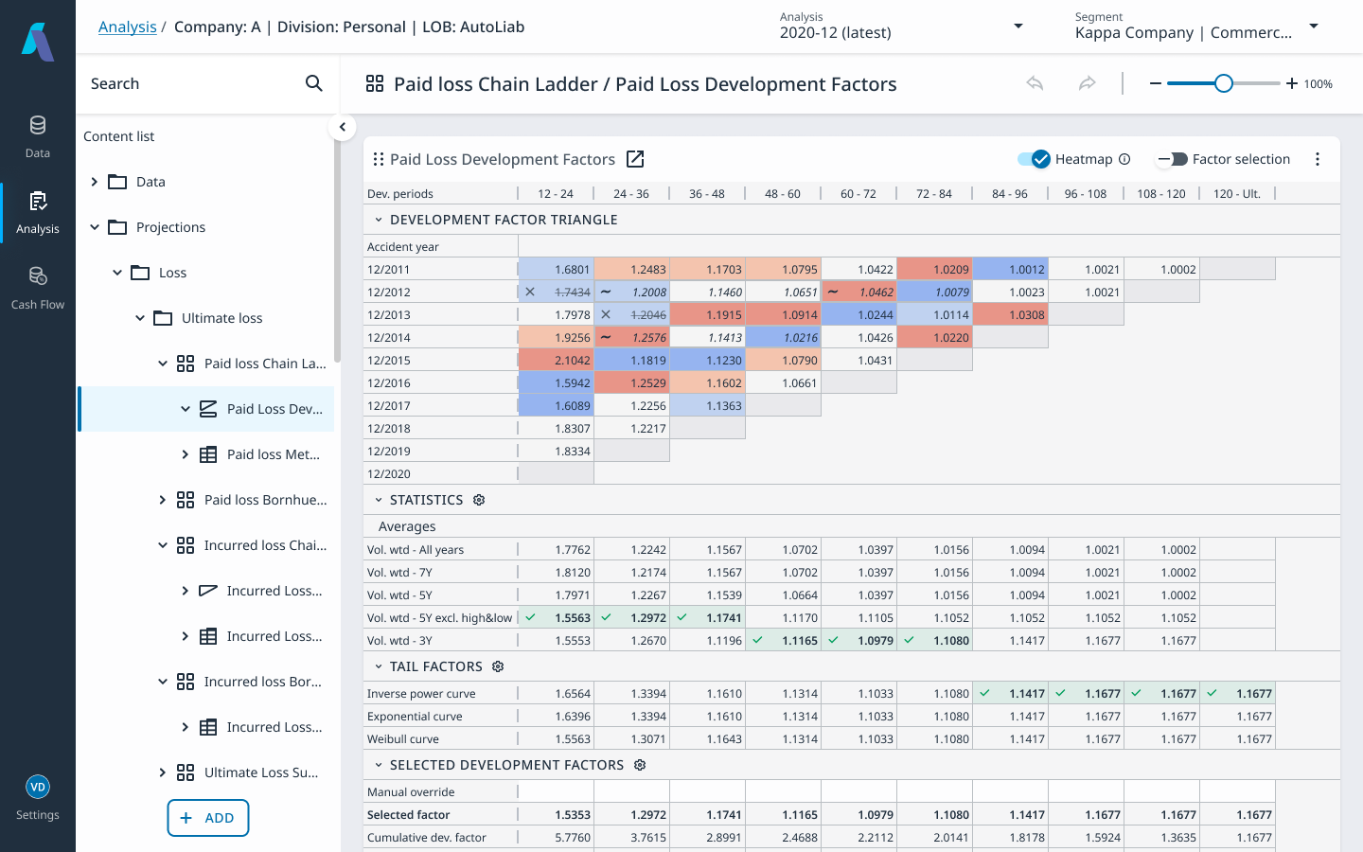Image resolution: width=1363 pixels, height=852 pixels.
Task: Enable the Factor selection toggle
Action: coord(1173,159)
